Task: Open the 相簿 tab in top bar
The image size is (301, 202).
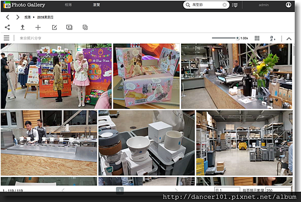Action: [x=68, y=5]
